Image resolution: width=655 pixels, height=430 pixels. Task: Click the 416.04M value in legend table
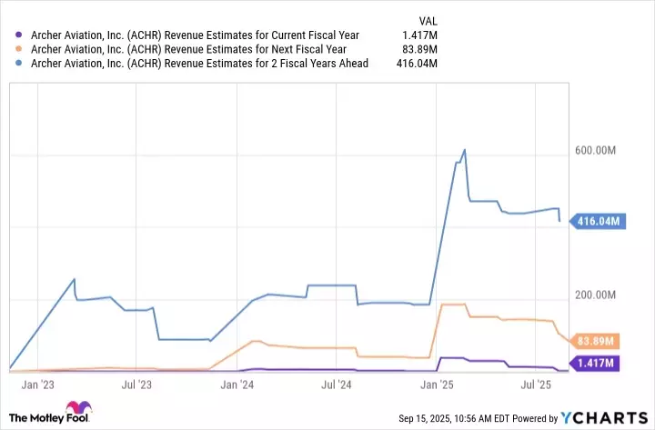coord(418,63)
